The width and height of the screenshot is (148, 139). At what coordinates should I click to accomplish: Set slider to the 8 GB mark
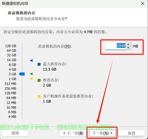22,65
